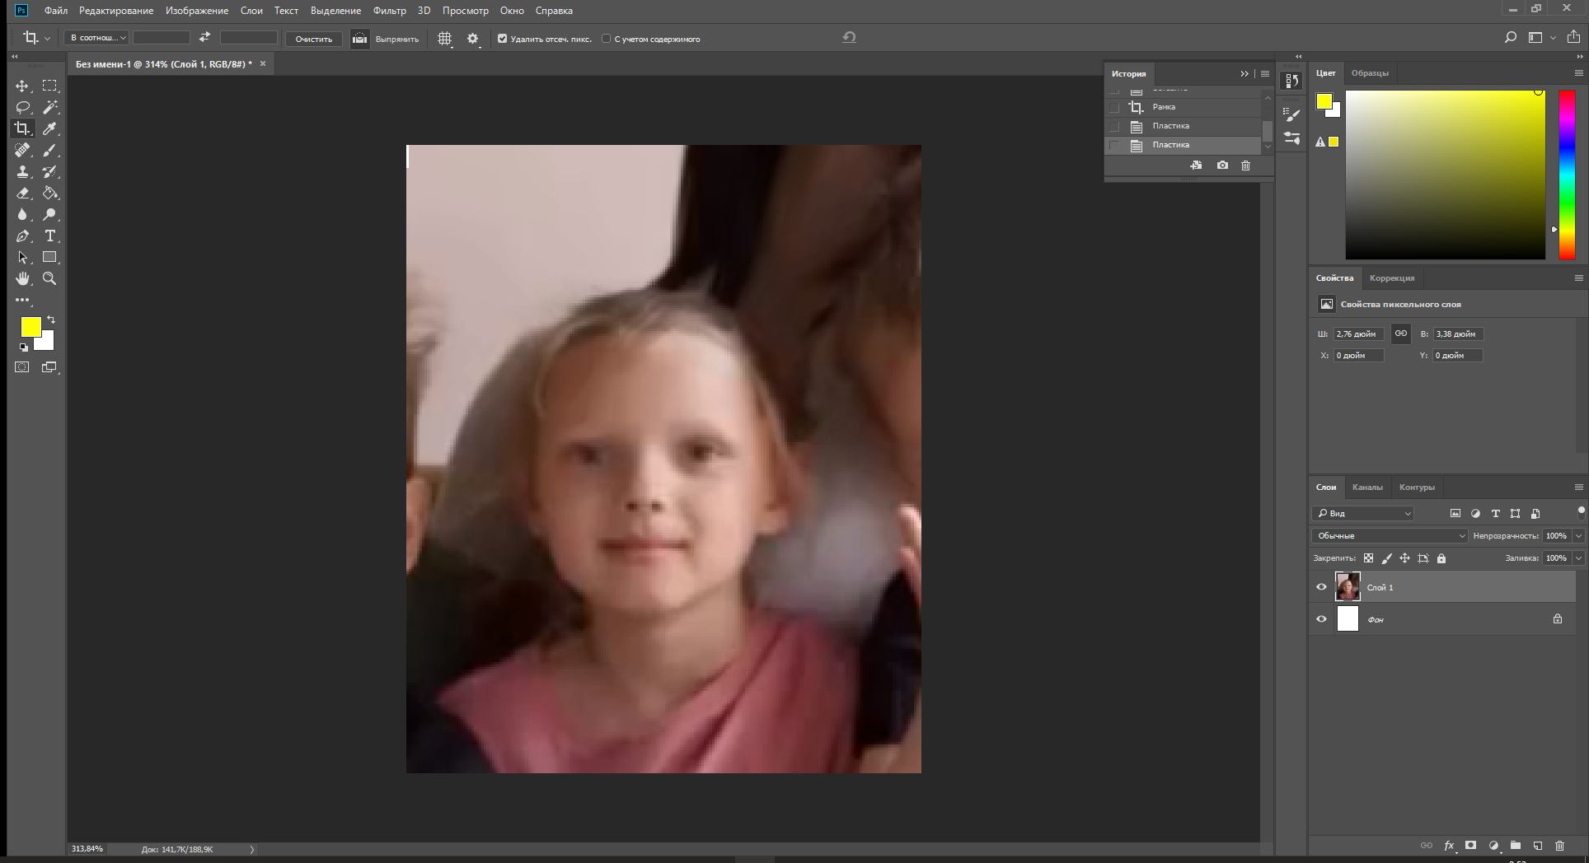Select the Eyedropper tool

50,128
